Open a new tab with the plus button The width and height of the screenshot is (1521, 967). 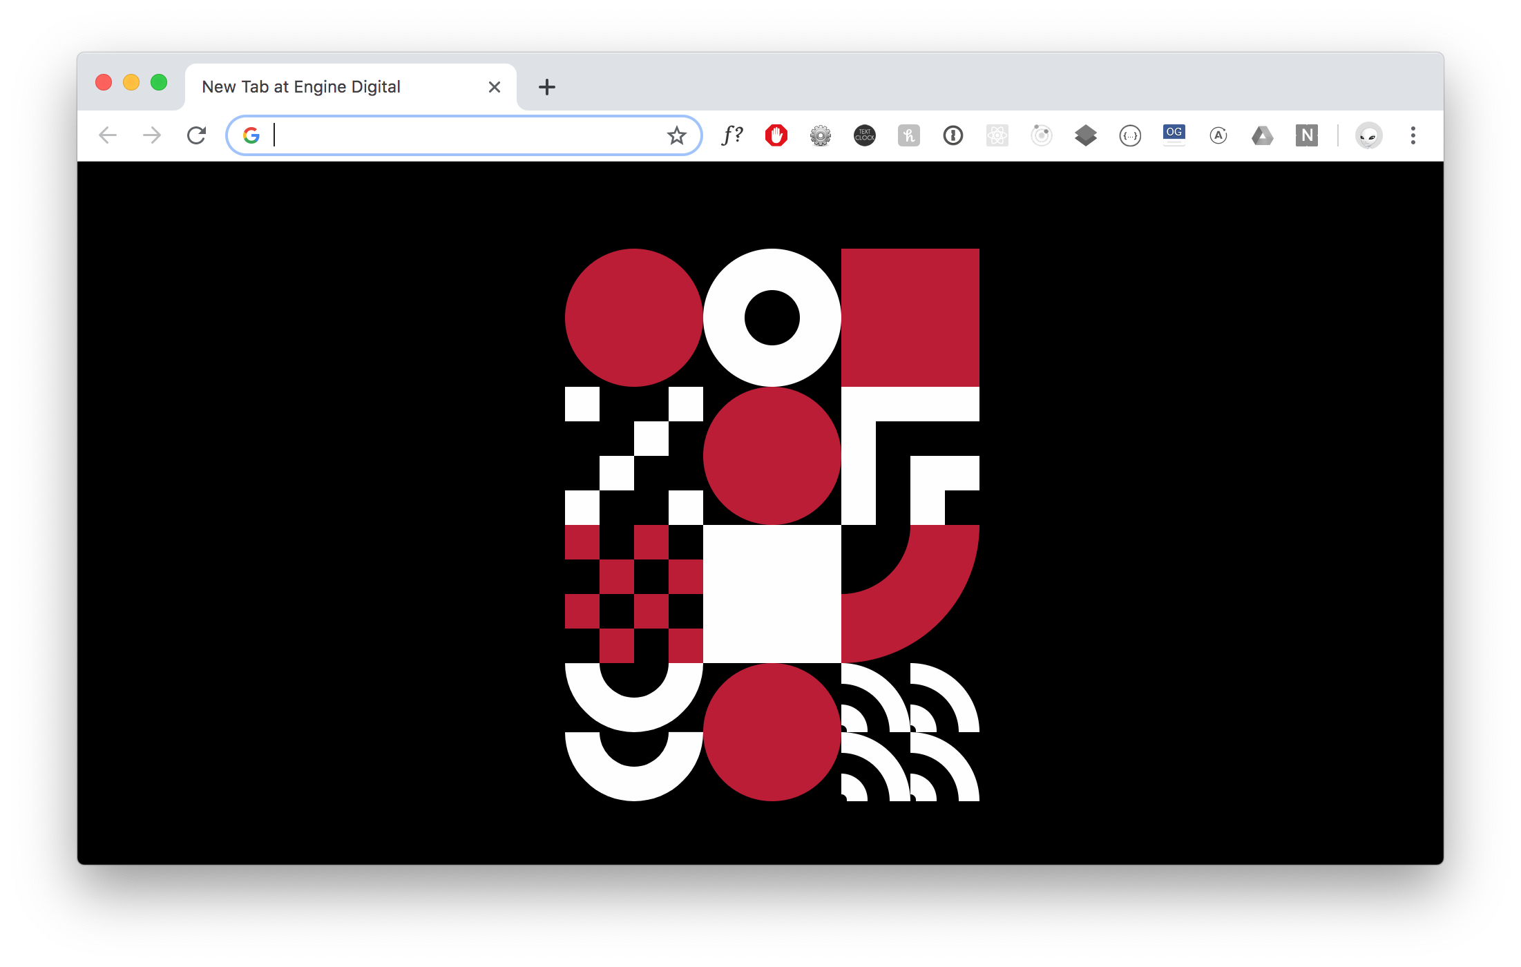coord(547,87)
